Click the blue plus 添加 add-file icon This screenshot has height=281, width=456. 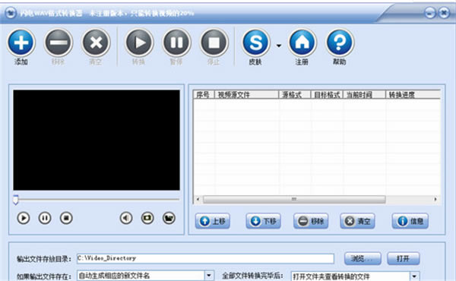(x=21, y=43)
